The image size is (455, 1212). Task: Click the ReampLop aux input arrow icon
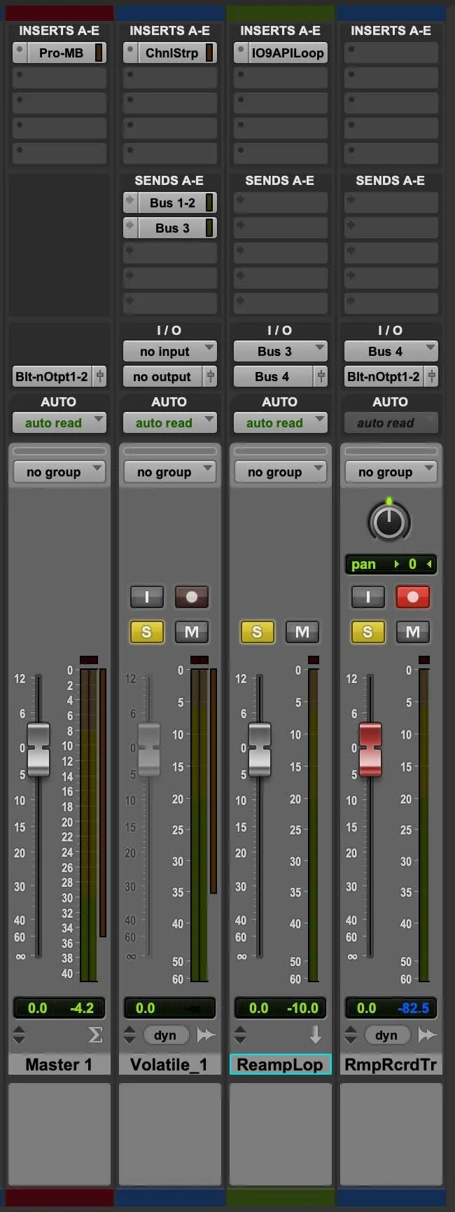(316, 1035)
